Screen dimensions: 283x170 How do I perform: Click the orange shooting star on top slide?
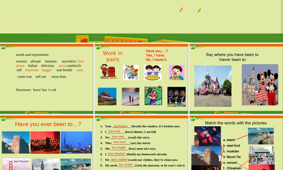point(181,9)
